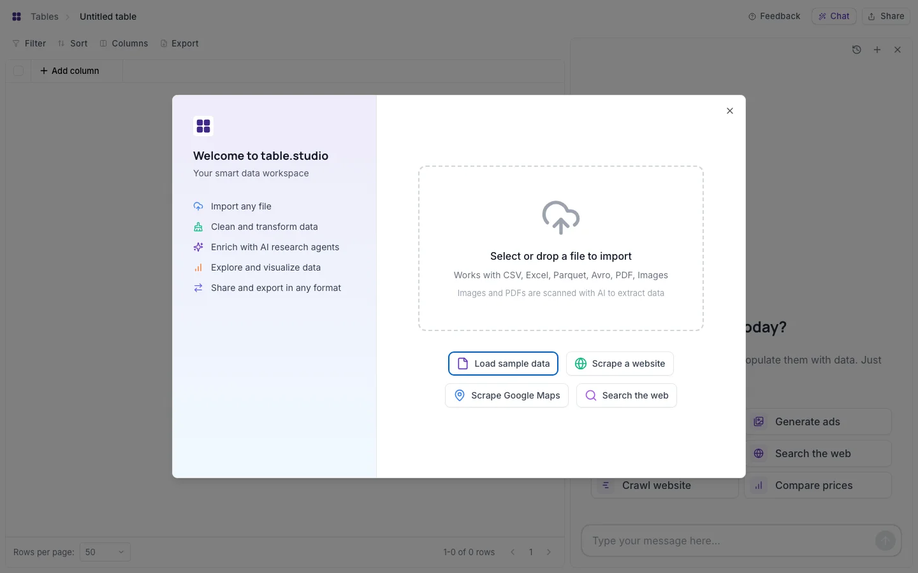The image size is (918, 573).
Task: Choose Generate ads suggestion in chat panel
Action: click(x=818, y=421)
